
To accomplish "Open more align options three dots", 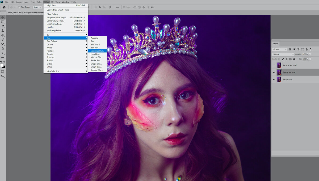I will coord(117,7).
